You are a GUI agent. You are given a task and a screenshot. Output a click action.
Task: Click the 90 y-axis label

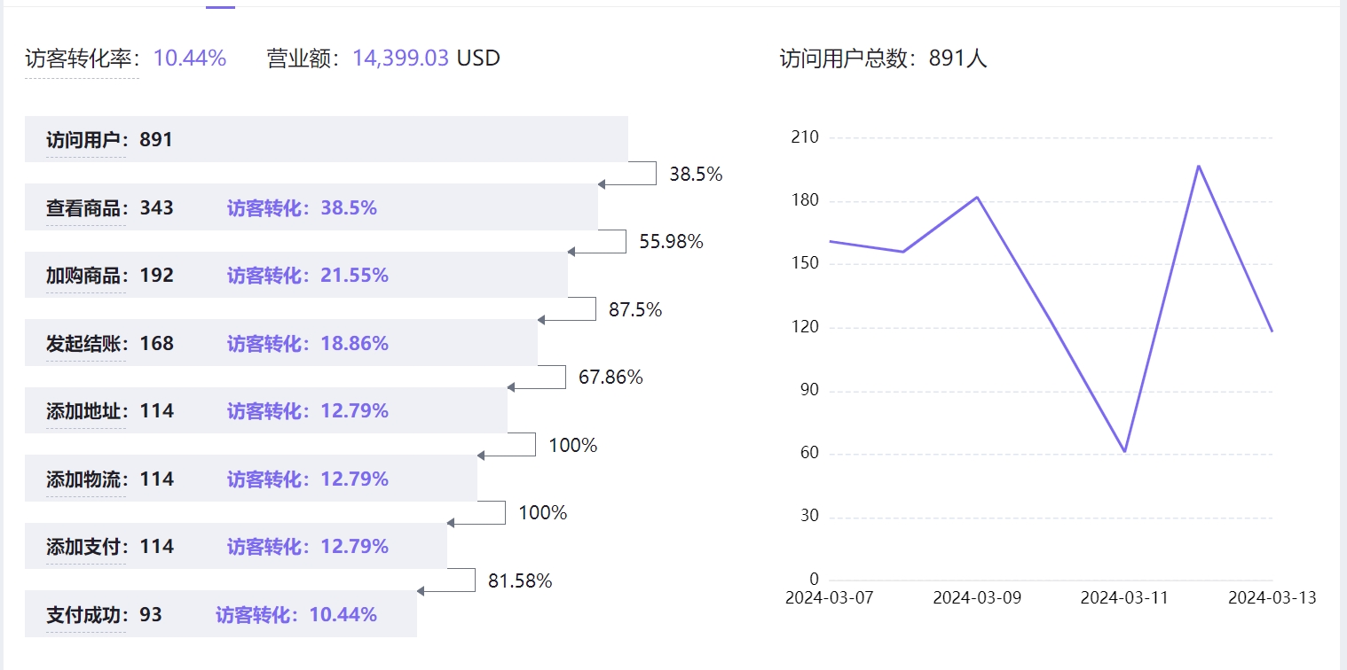point(809,391)
